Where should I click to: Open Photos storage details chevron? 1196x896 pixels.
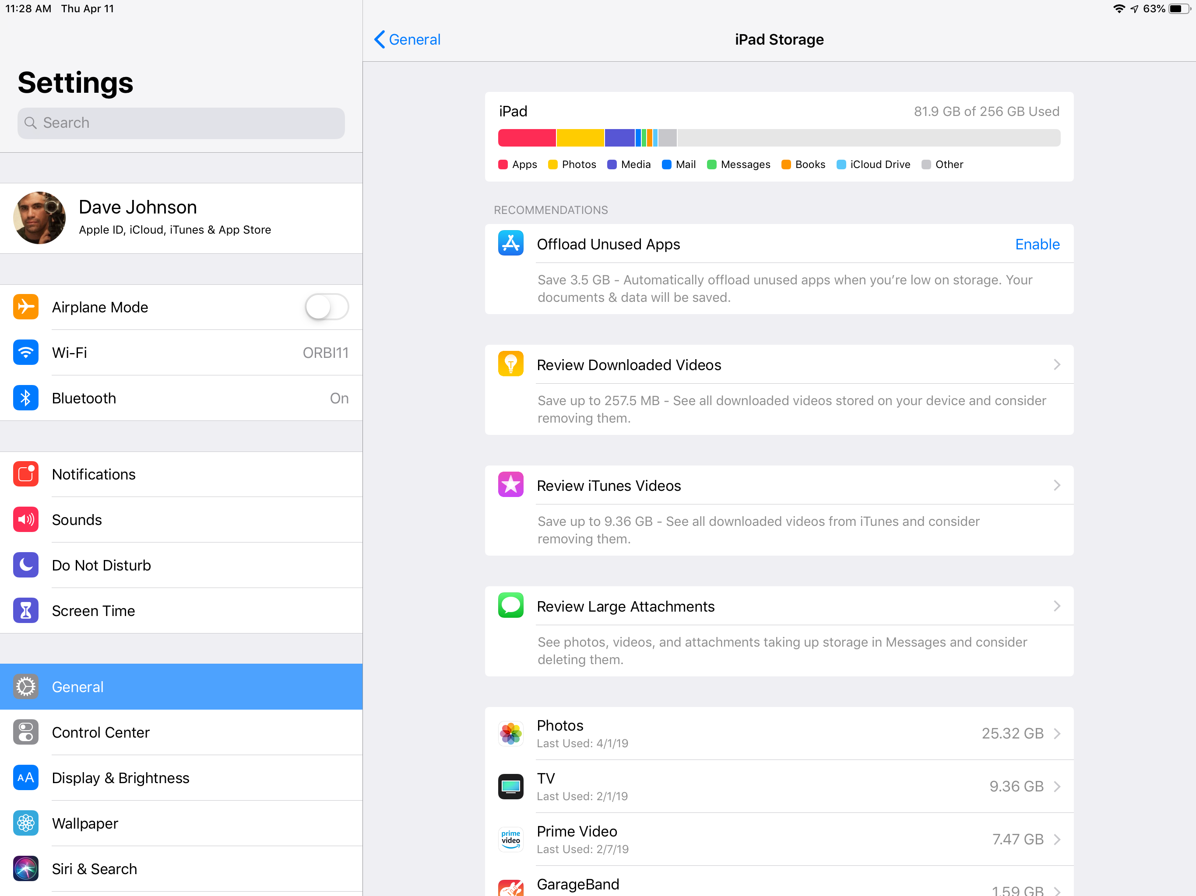point(1057,733)
